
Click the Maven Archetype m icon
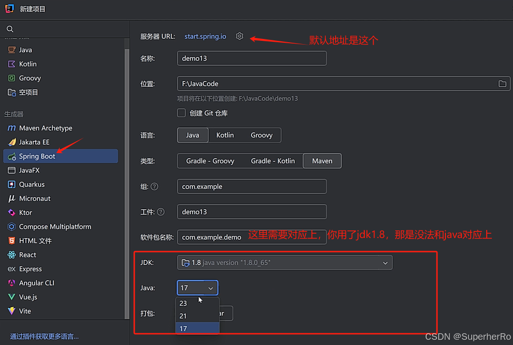(12, 128)
